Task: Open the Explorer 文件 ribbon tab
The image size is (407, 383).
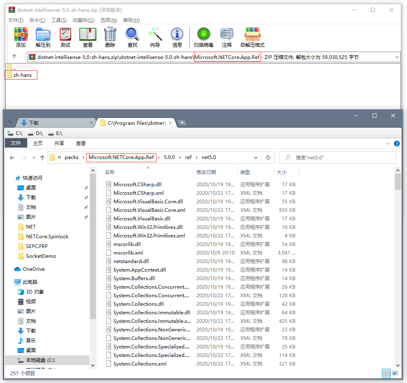Action: click(16, 143)
